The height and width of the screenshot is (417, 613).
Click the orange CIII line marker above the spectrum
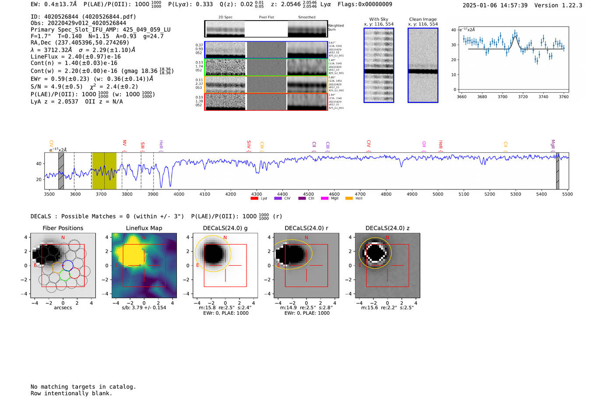pyautogui.click(x=262, y=146)
